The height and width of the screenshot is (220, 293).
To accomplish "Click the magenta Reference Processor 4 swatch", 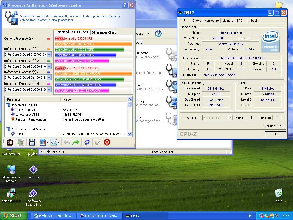I will tap(49, 84).
